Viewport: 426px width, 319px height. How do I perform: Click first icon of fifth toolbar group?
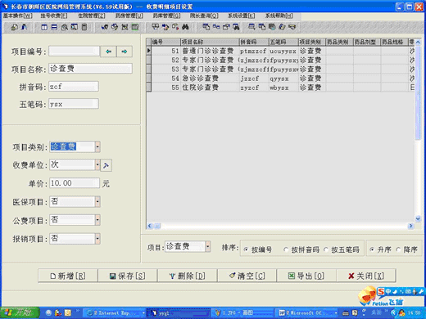click(206, 27)
